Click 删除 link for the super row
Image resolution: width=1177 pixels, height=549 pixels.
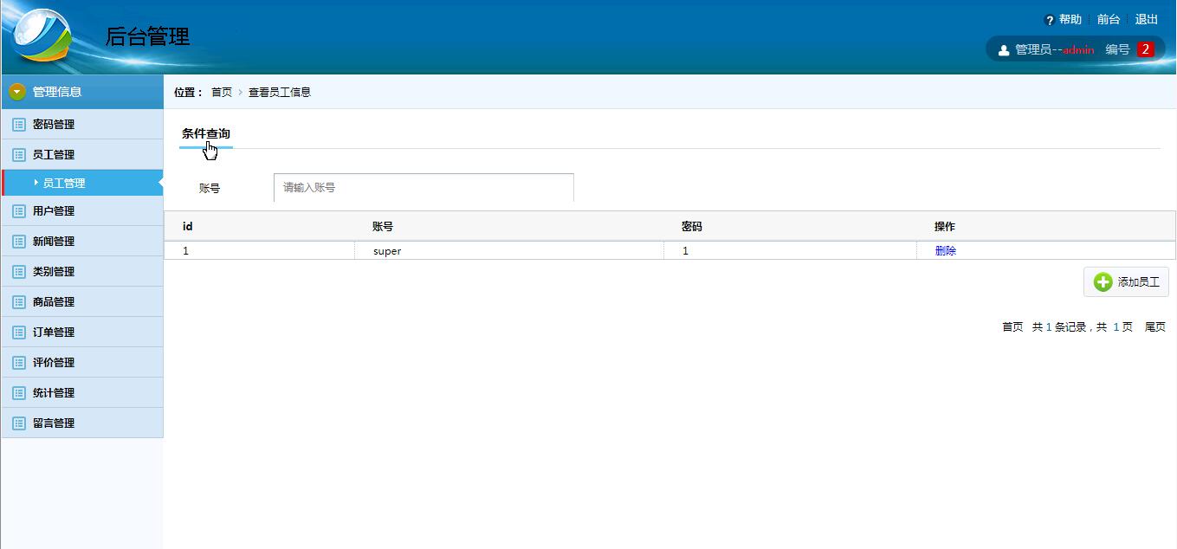(x=946, y=251)
